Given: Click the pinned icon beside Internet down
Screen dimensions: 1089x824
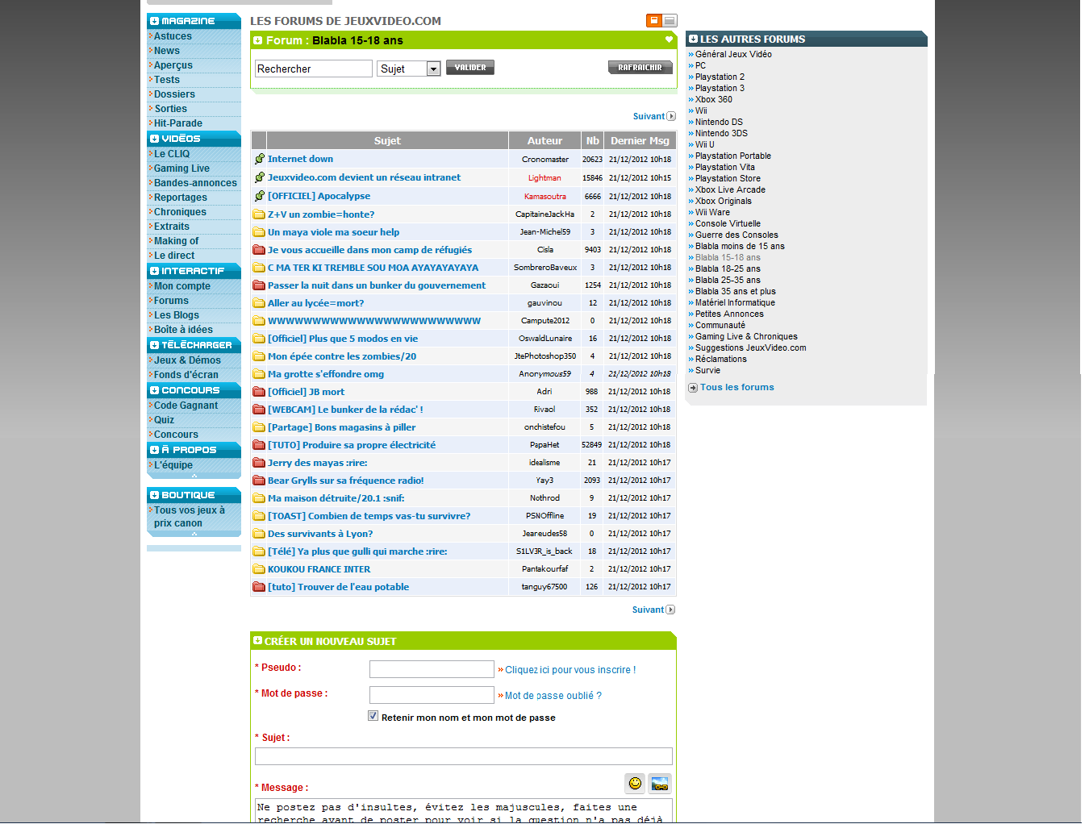Looking at the screenshot, I should 259,159.
